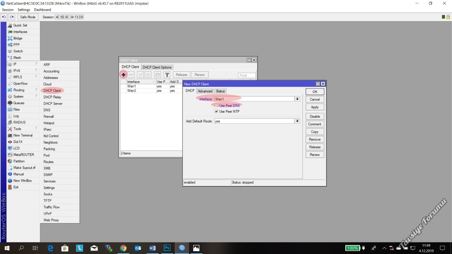Image resolution: width=452 pixels, height=254 pixels.
Task: Toggle the Safe Mode button
Action: coord(28,17)
